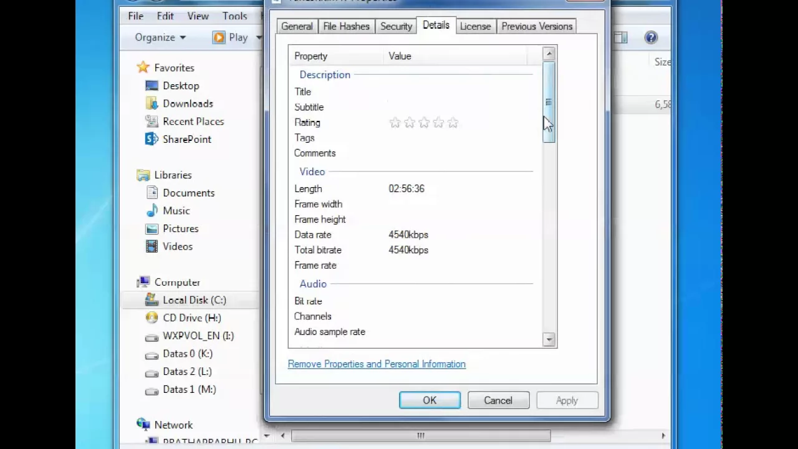798x449 pixels.
Task: Open the Tools menu
Action: pos(234,16)
